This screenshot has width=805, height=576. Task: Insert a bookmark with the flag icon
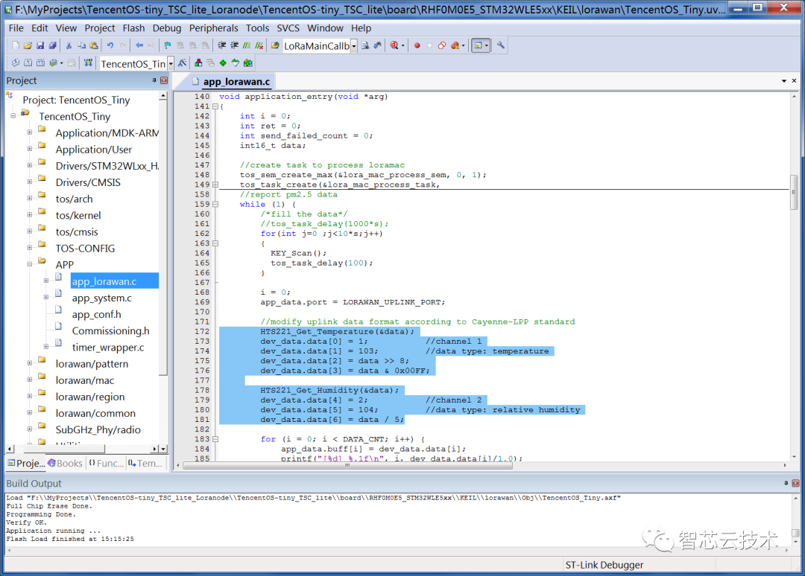click(168, 45)
